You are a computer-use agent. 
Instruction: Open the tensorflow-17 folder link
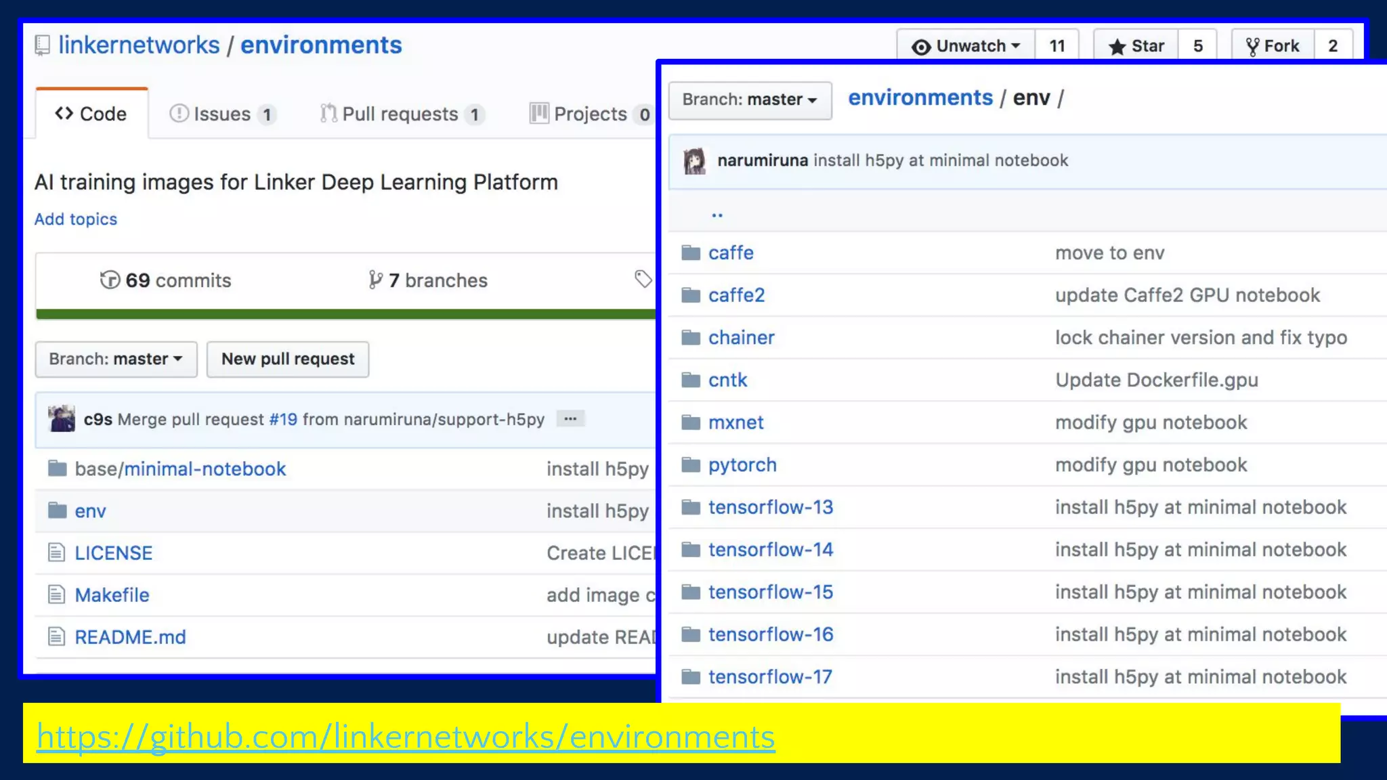click(x=770, y=677)
